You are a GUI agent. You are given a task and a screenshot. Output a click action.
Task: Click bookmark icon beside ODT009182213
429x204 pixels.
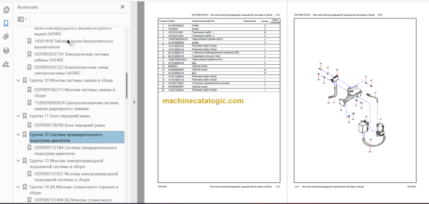click(x=29, y=90)
